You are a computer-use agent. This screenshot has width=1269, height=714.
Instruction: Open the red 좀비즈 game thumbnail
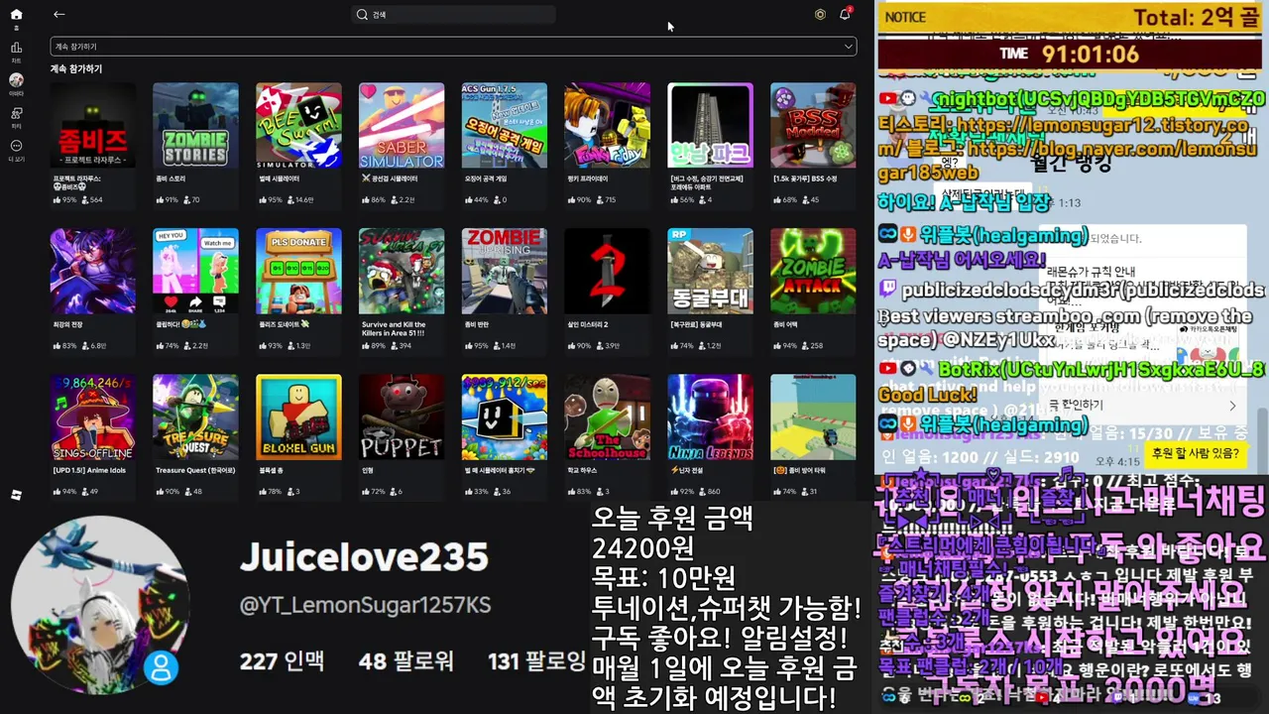(x=93, y=125)
